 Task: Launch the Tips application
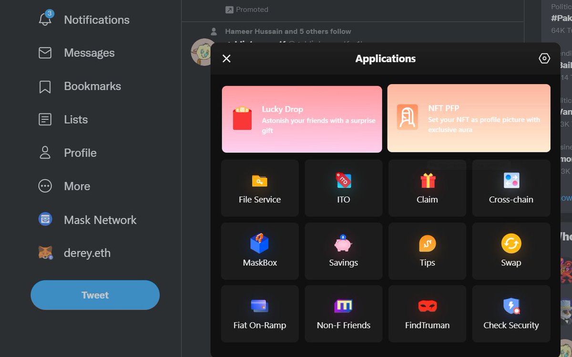(428, 251)
